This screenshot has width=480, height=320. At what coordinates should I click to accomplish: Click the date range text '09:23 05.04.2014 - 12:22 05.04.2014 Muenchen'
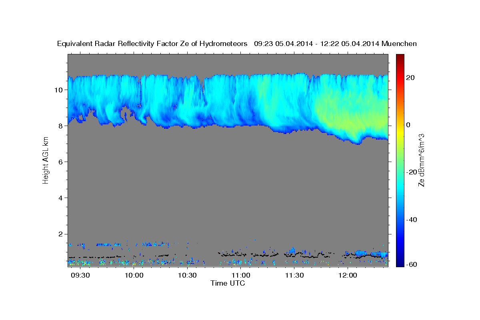[x=336, y=44]
